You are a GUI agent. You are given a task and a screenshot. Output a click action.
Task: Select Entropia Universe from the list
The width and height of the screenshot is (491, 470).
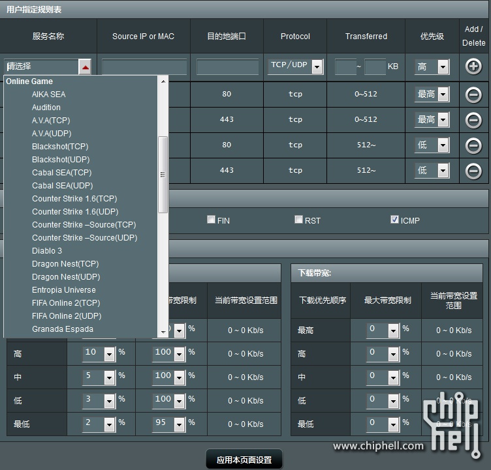pos(64,290)
